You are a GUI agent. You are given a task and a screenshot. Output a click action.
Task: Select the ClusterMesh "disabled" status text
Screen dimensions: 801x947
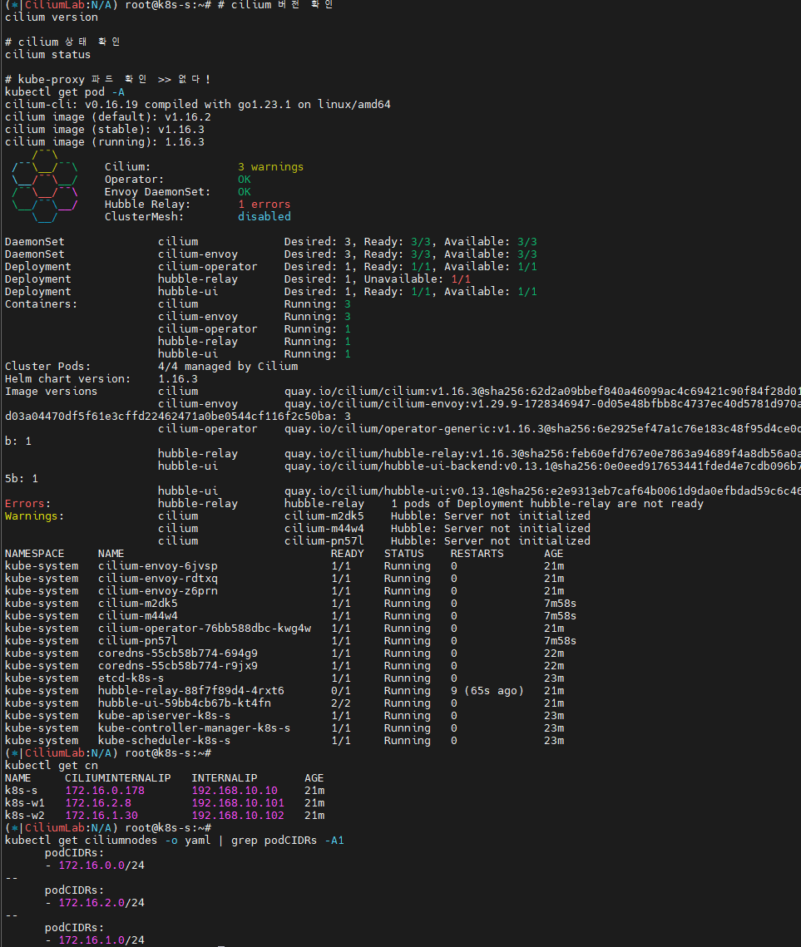[x=264, y=217]
